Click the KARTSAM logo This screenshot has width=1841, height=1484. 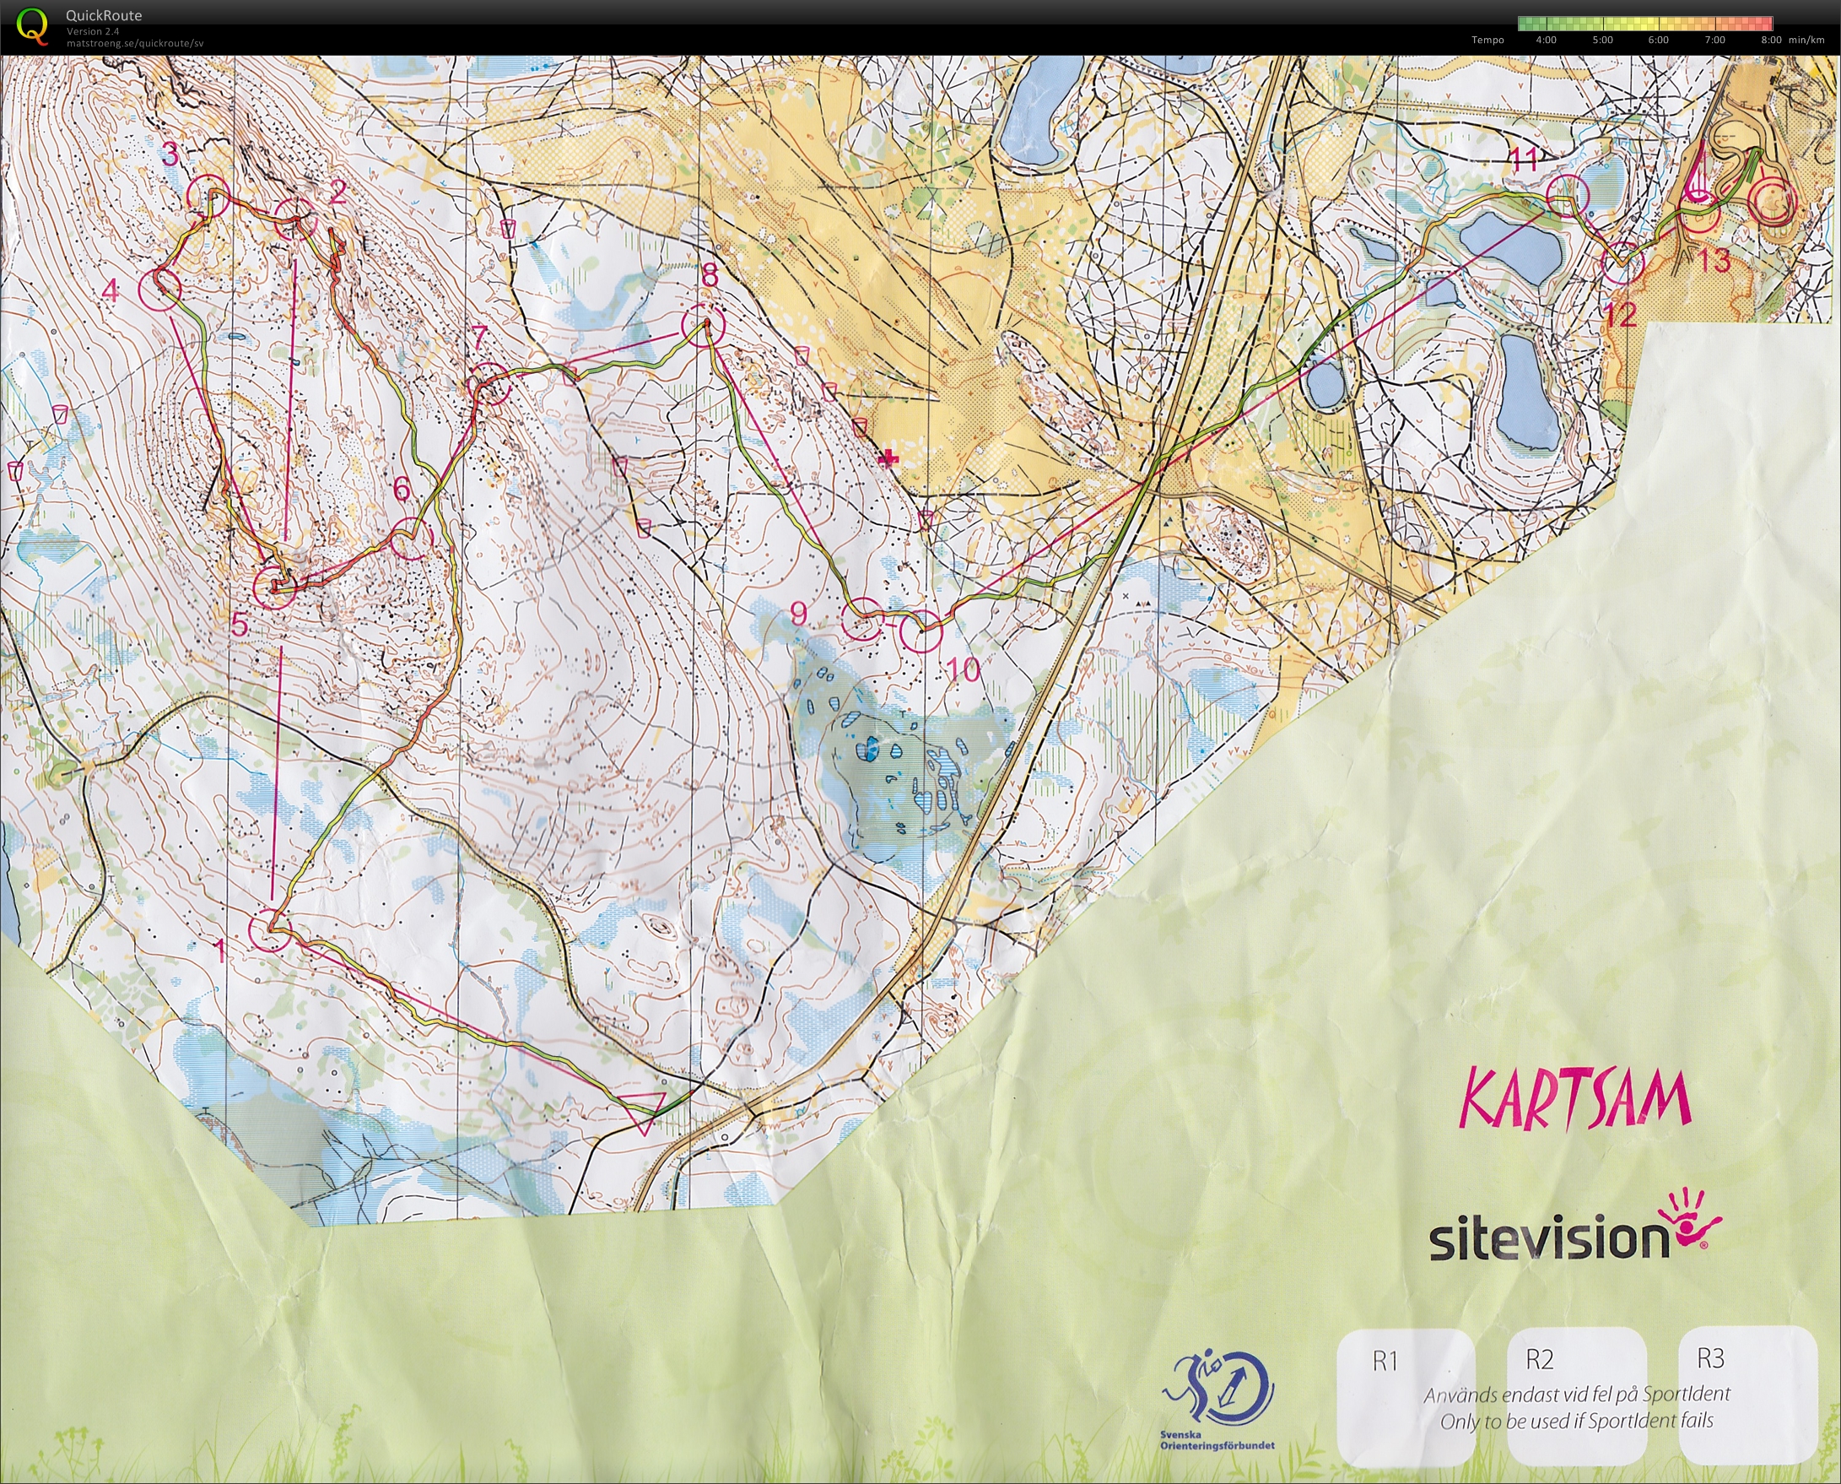1574,1099
